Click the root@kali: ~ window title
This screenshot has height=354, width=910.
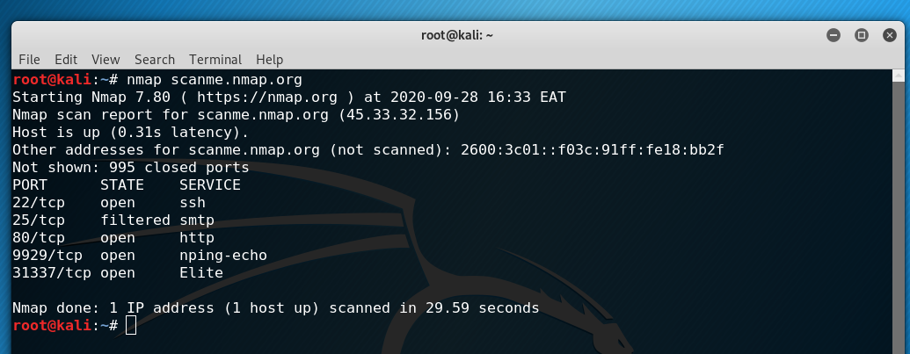click(x=457, y=35)
